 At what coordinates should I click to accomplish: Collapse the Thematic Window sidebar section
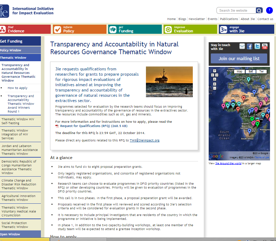click(x=13, y=58)
